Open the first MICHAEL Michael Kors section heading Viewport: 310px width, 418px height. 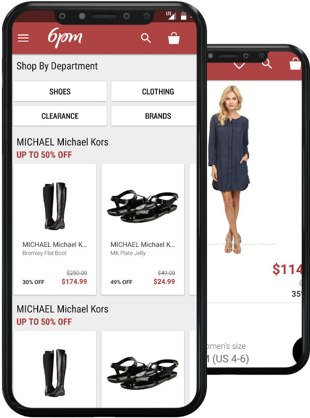pyautogui.click(x=62, y=142)
